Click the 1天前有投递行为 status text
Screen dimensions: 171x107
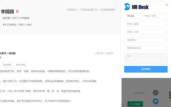pos(88,10)
